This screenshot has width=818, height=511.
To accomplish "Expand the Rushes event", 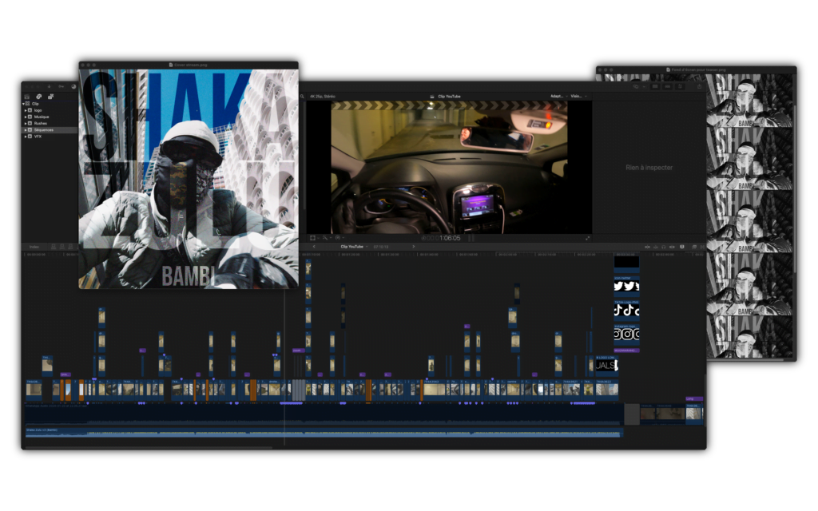I will 26,124.
